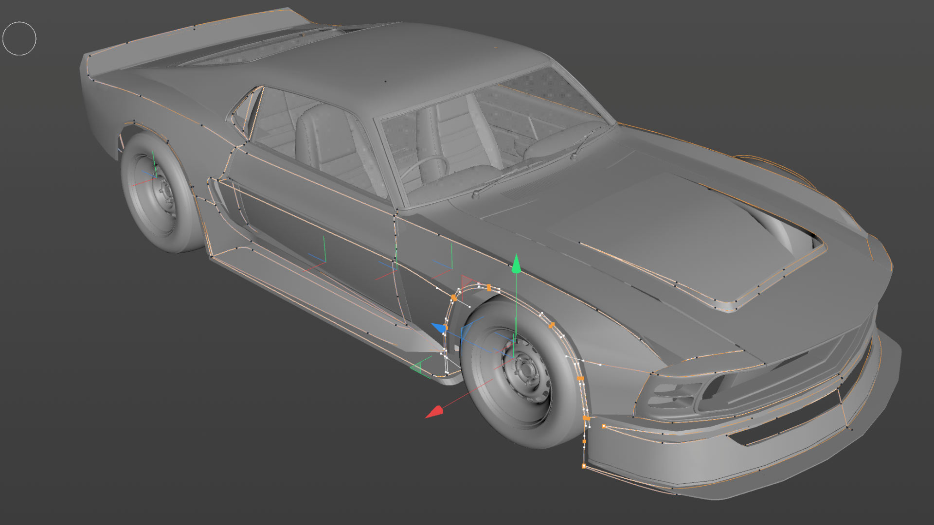Viewport: 934px width, 525px height.
Task: Grab the red X-axis gizmo arrow
Action: click(435, 412)
